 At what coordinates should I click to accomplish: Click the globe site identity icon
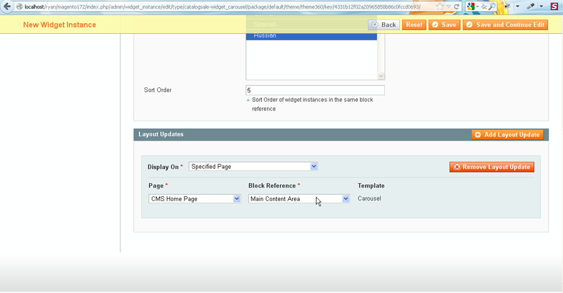point(19,6)
